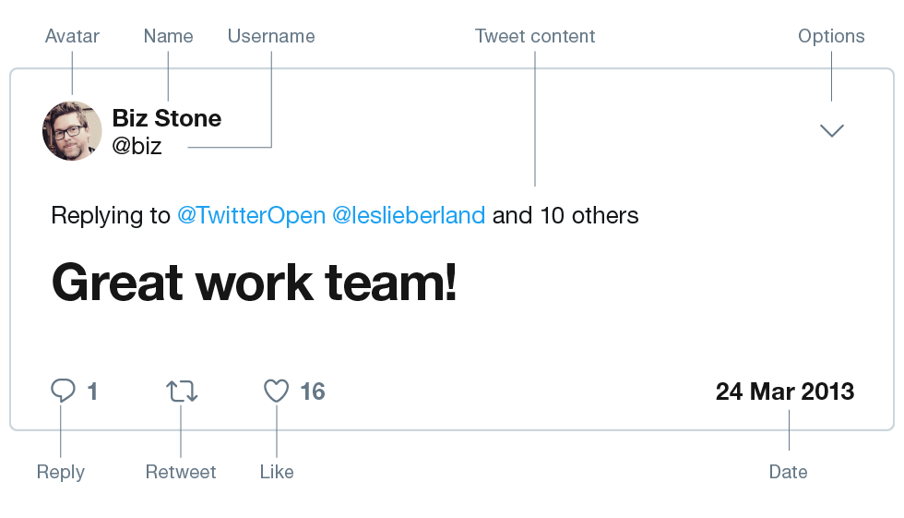Image resolution: width=904 pixels, height=518 pixels.
Task: Open the @TwitterOpen mention link
Action: (251, 216)
